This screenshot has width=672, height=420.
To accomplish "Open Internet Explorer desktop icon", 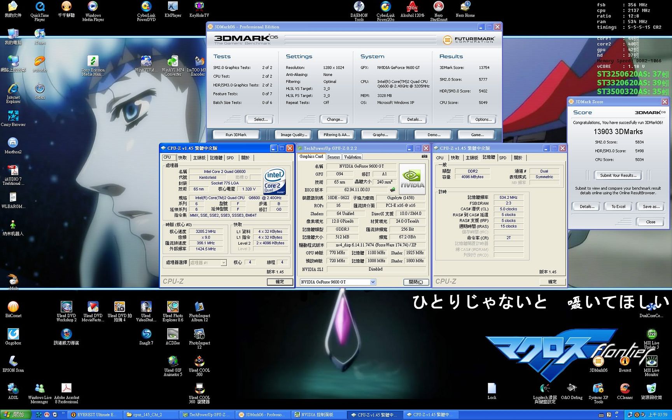I will click(13, 93).
